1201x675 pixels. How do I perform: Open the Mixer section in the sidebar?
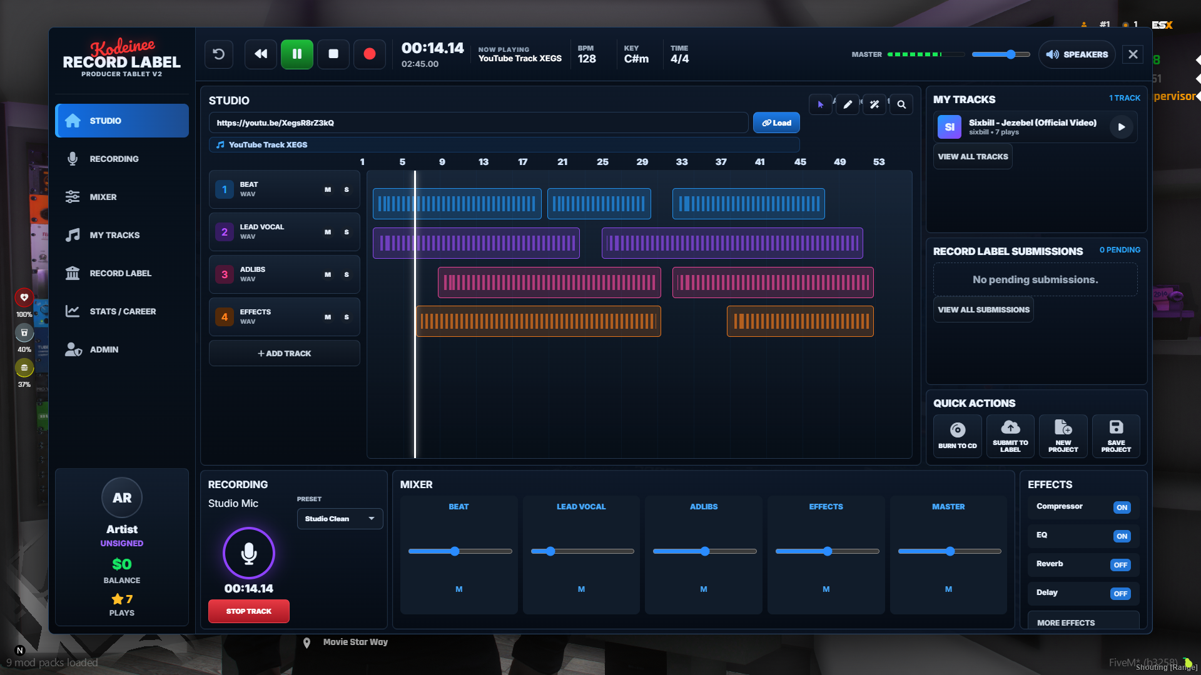pyautogui.click(x=122, y=197)
